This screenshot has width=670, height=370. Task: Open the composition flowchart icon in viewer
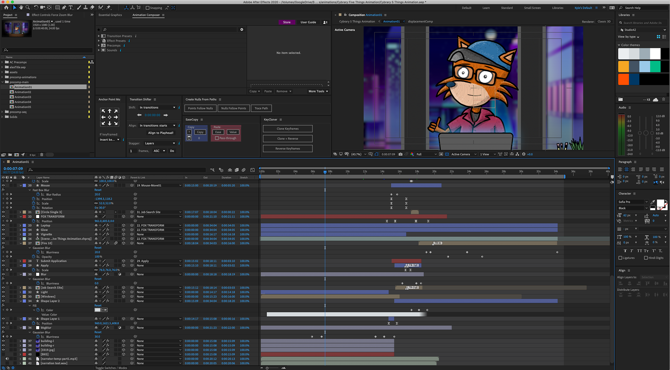point(518,154)
